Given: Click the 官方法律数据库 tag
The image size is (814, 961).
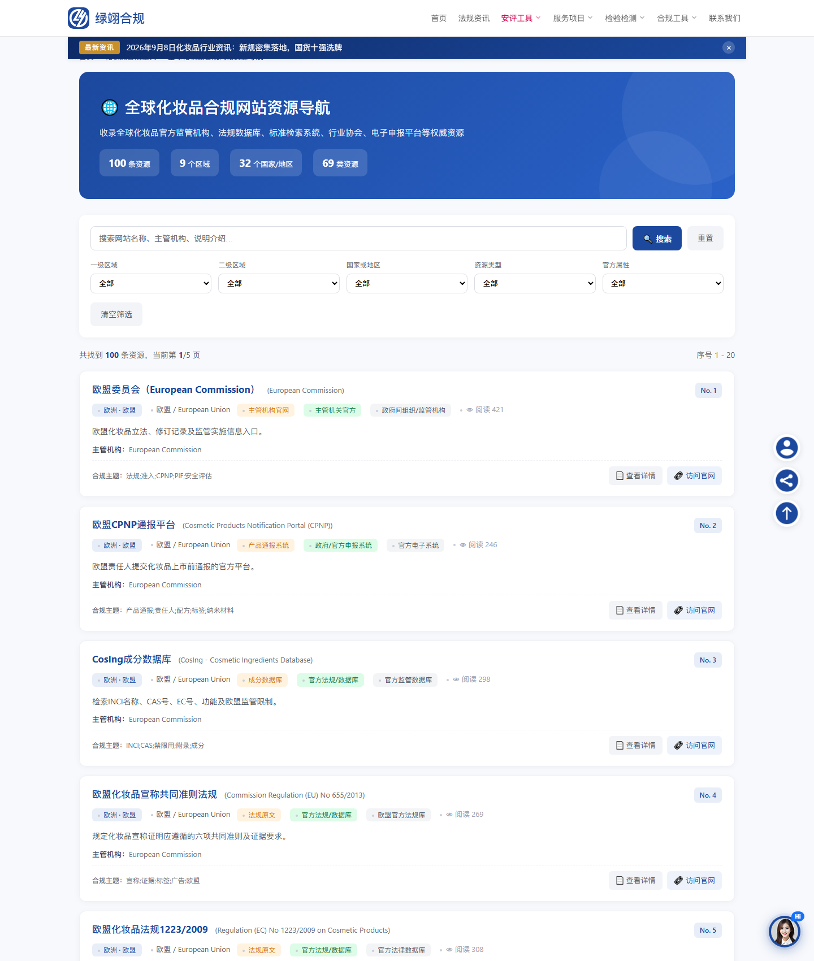Looking at the screenshot, I should tap(399, 950).
